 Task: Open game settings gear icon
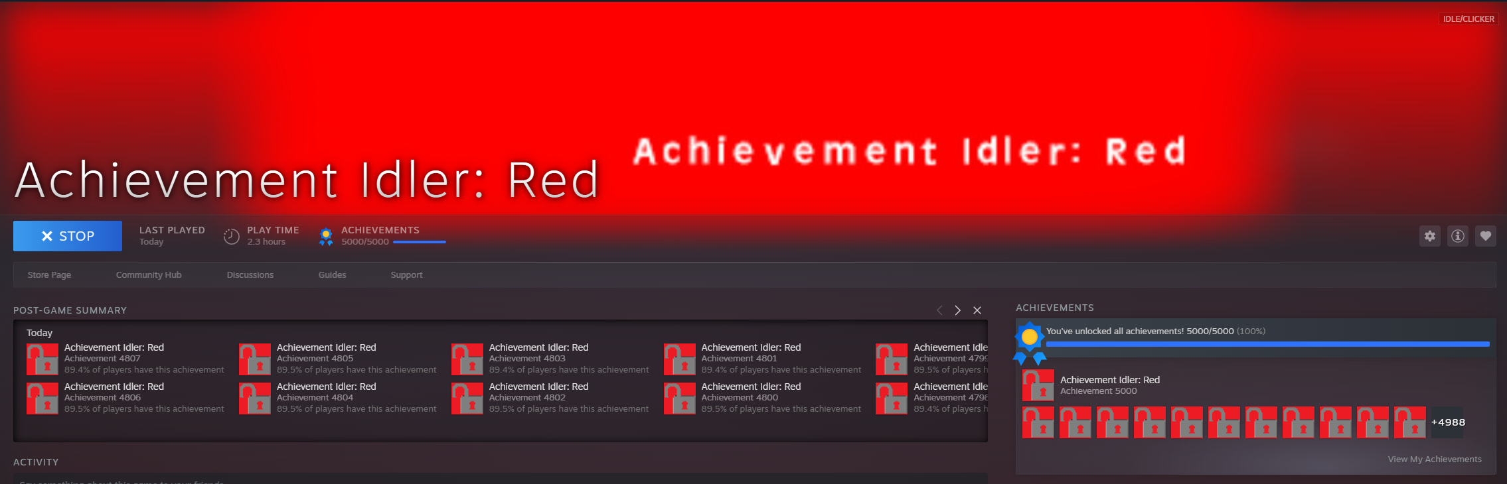pos(1430,236)
